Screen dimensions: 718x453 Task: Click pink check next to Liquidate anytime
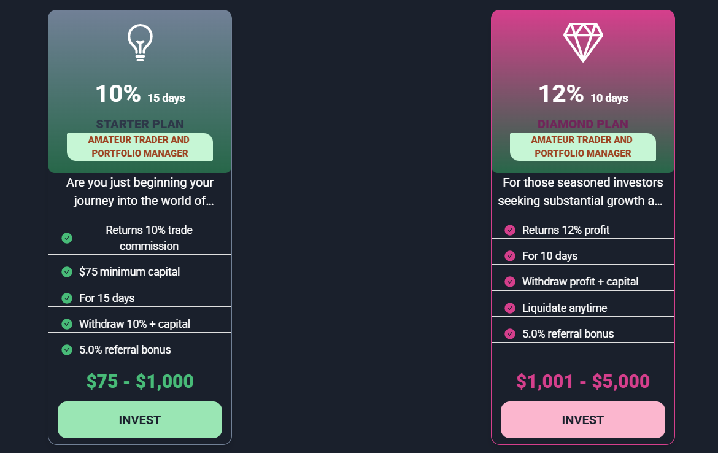point(509,308)
